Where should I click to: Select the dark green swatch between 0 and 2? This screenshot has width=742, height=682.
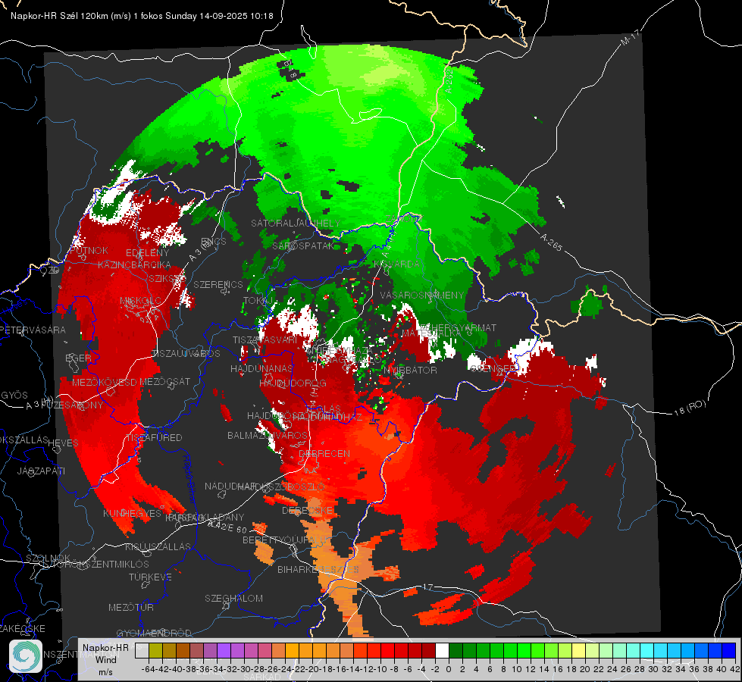[x=456, y=651]
